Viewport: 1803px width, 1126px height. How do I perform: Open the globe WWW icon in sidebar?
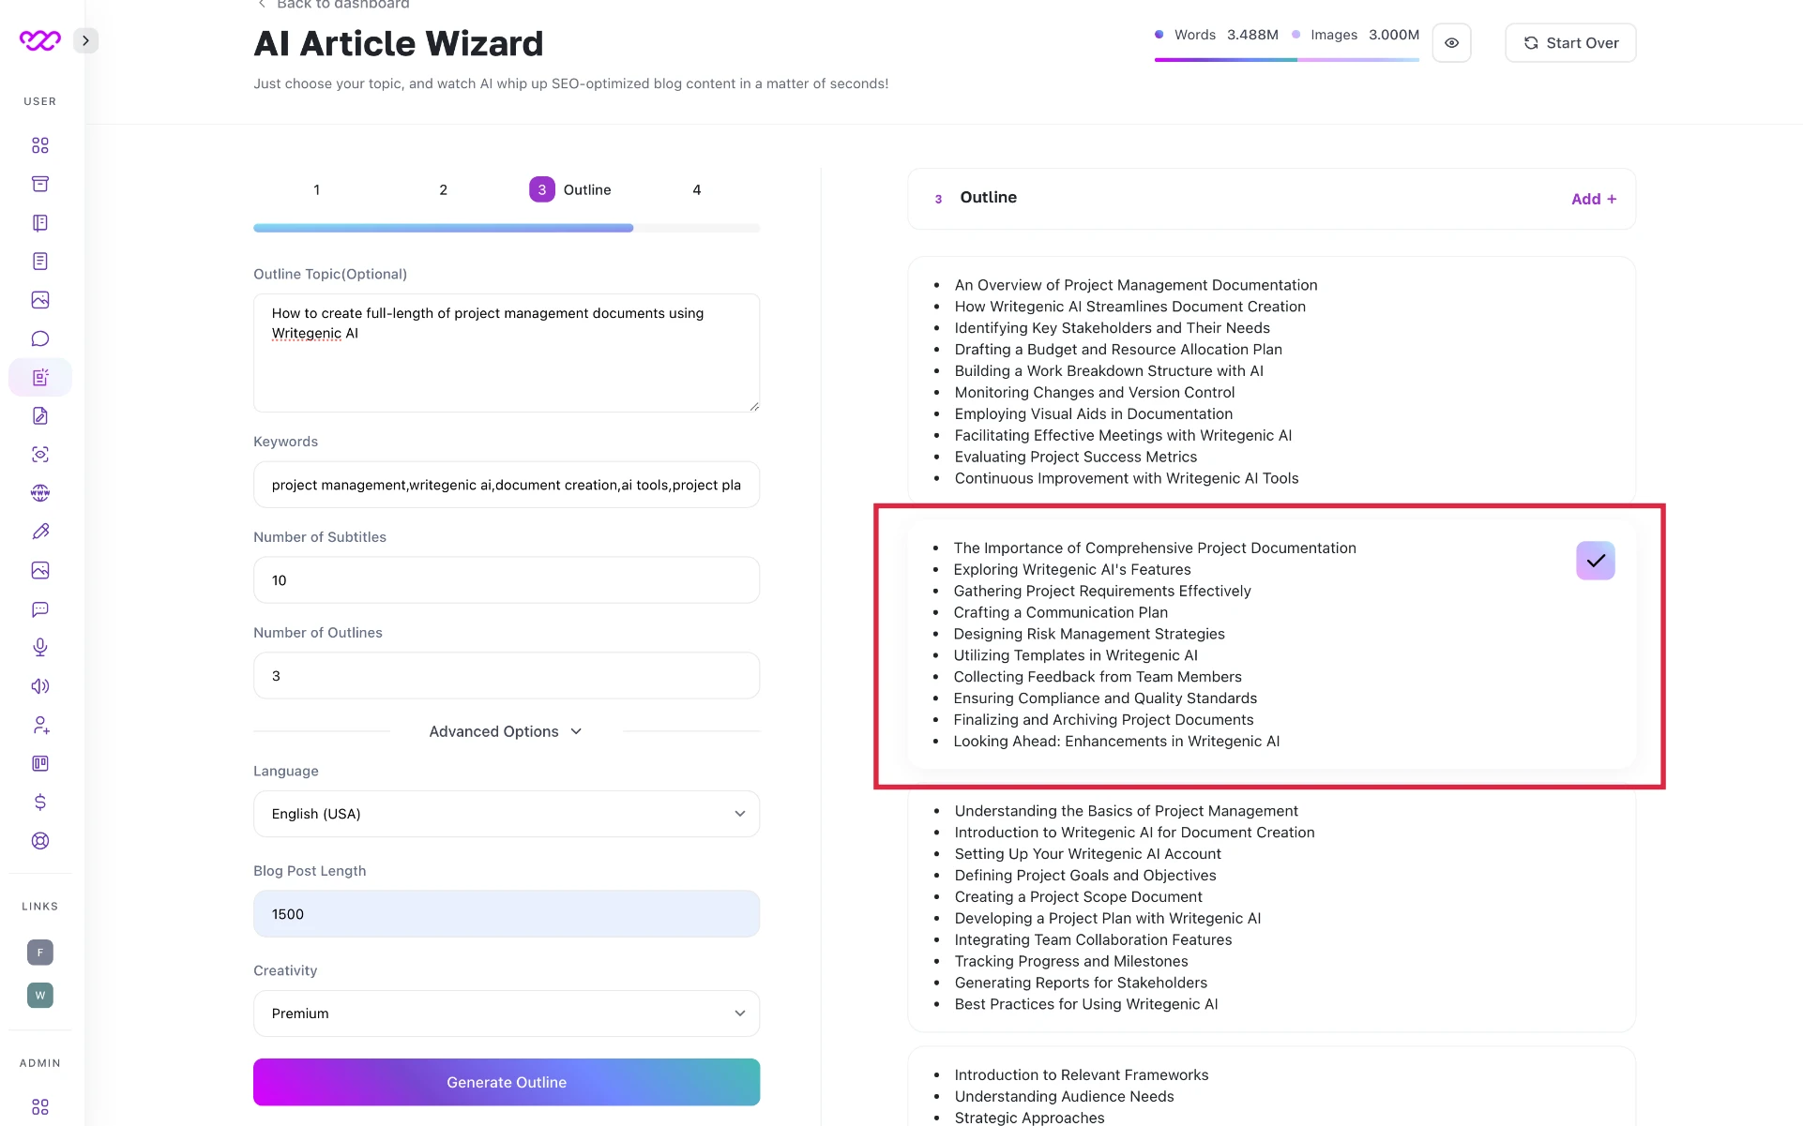(x=40, y=493)
